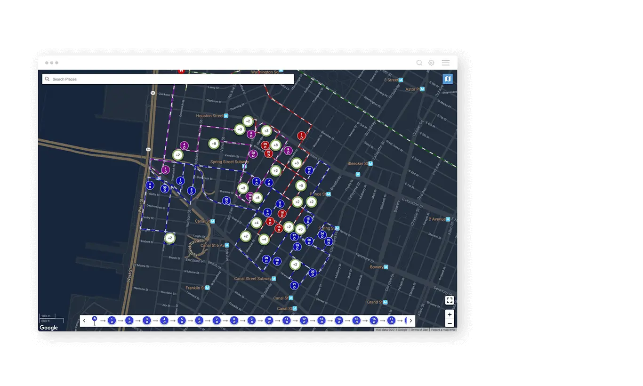Select stop 14 in the bottom route strip
The height and width of the screenshot is (386, 643).
(339, 321)
